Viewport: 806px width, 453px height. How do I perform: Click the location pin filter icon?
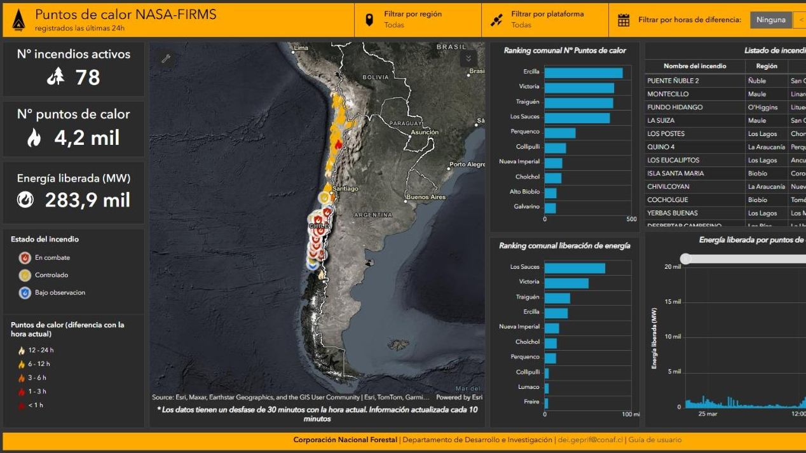tap(369, 20)
